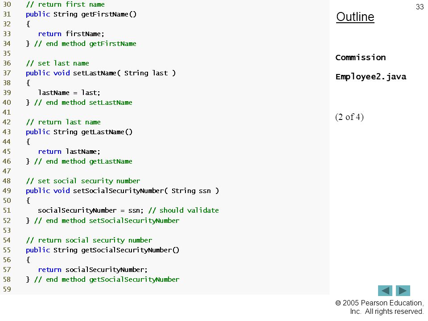Click 'public String getFirstName()' on line 31
This screenshot has height=321, width=428.
(x=81, y=14)
